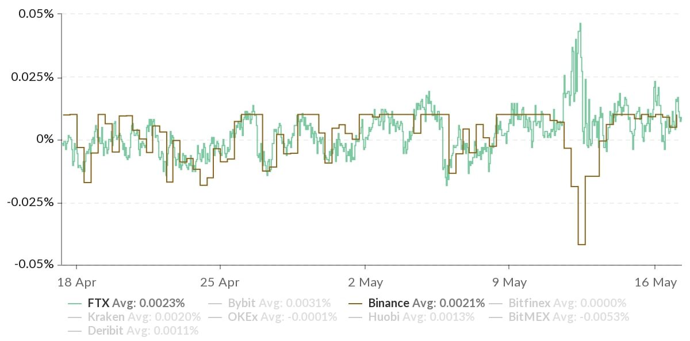The width and height of the screenshot is (690, 341).
Task: Enable the OKEx legend entry
Action: point(282,317)
